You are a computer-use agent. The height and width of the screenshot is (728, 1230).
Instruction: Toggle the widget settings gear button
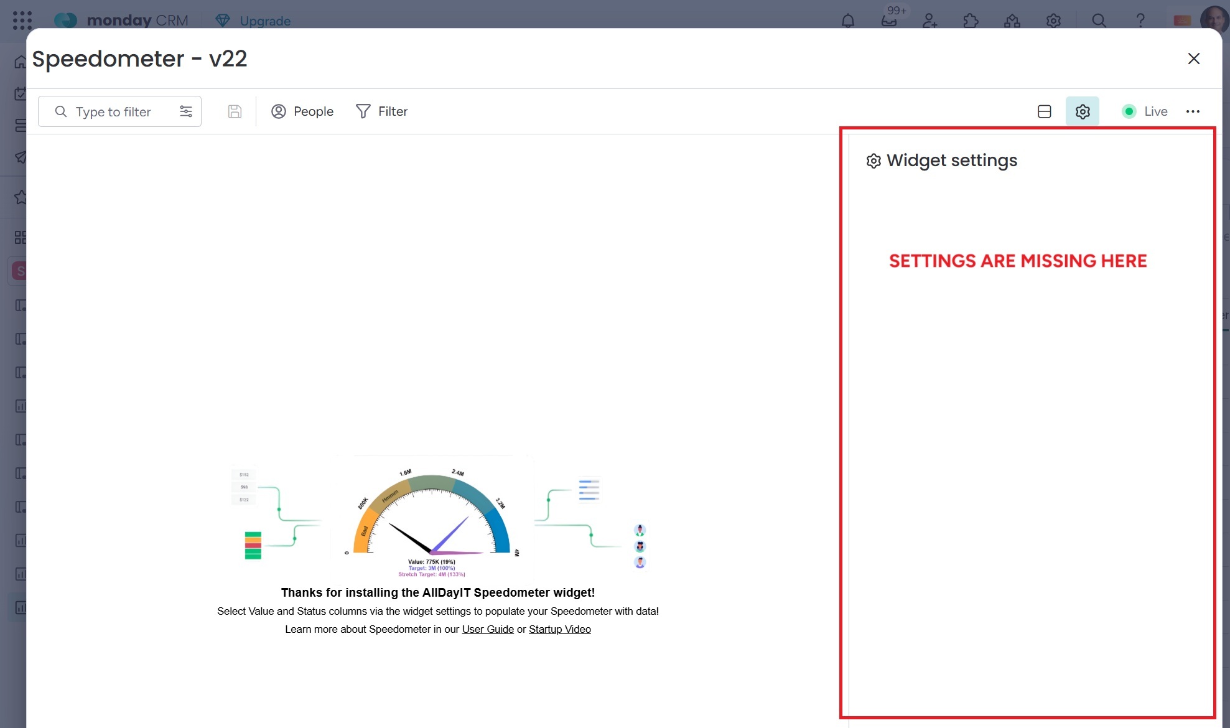coord(1083,111)
